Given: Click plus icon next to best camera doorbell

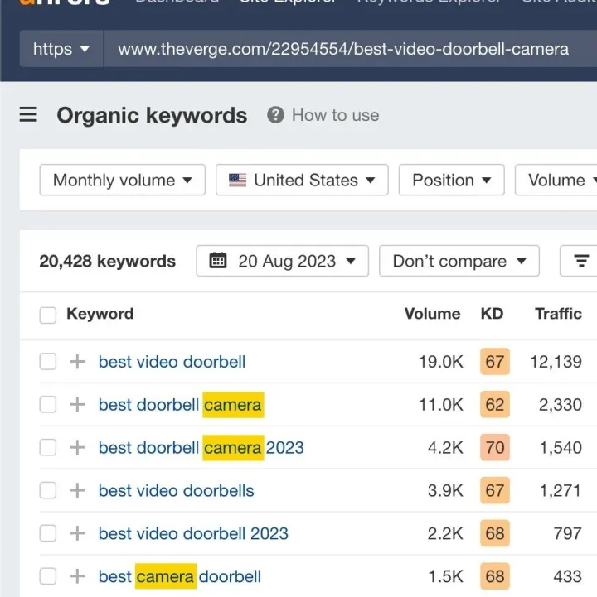Looking at the screenshot, I should click(x=77, y=576).
